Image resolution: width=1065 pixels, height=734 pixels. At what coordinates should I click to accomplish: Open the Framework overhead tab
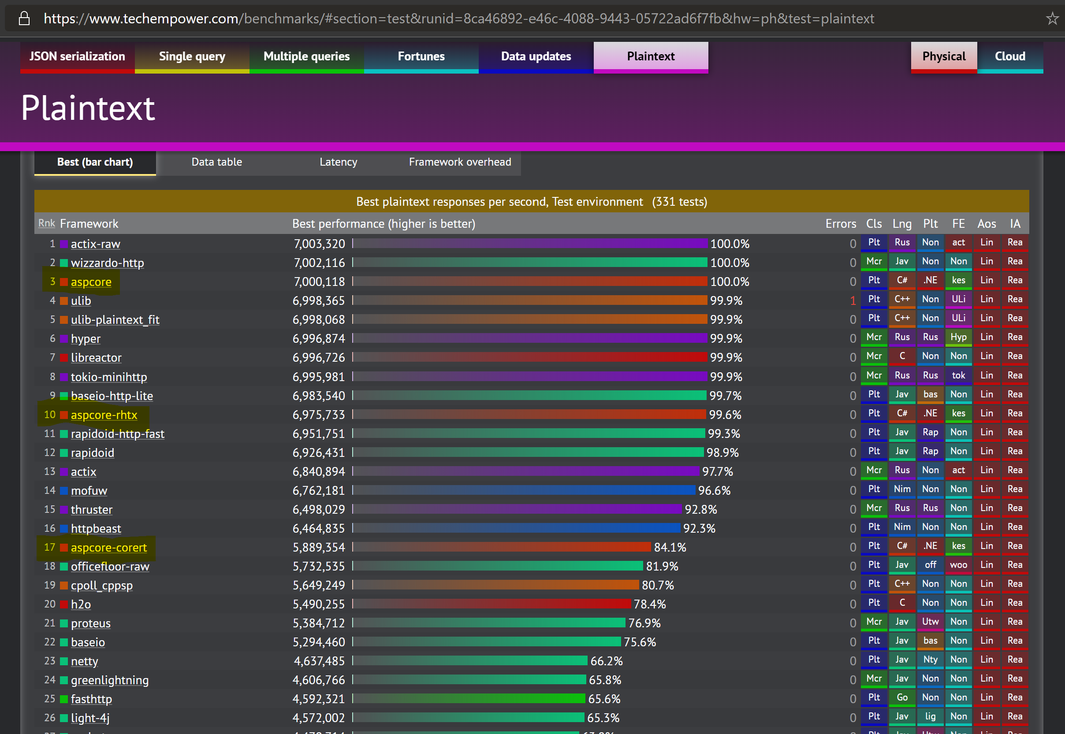click(x=460, y=162)
